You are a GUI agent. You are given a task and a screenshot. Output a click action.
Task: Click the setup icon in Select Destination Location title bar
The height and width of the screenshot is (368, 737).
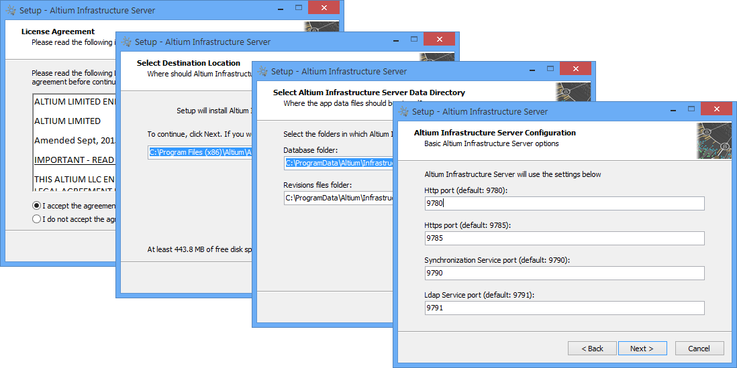(126, 42)
